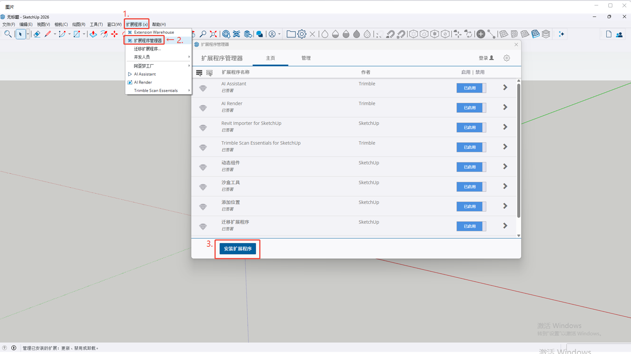Toggle Trimble Scan Essentials enabled switch

pos(471,147)
